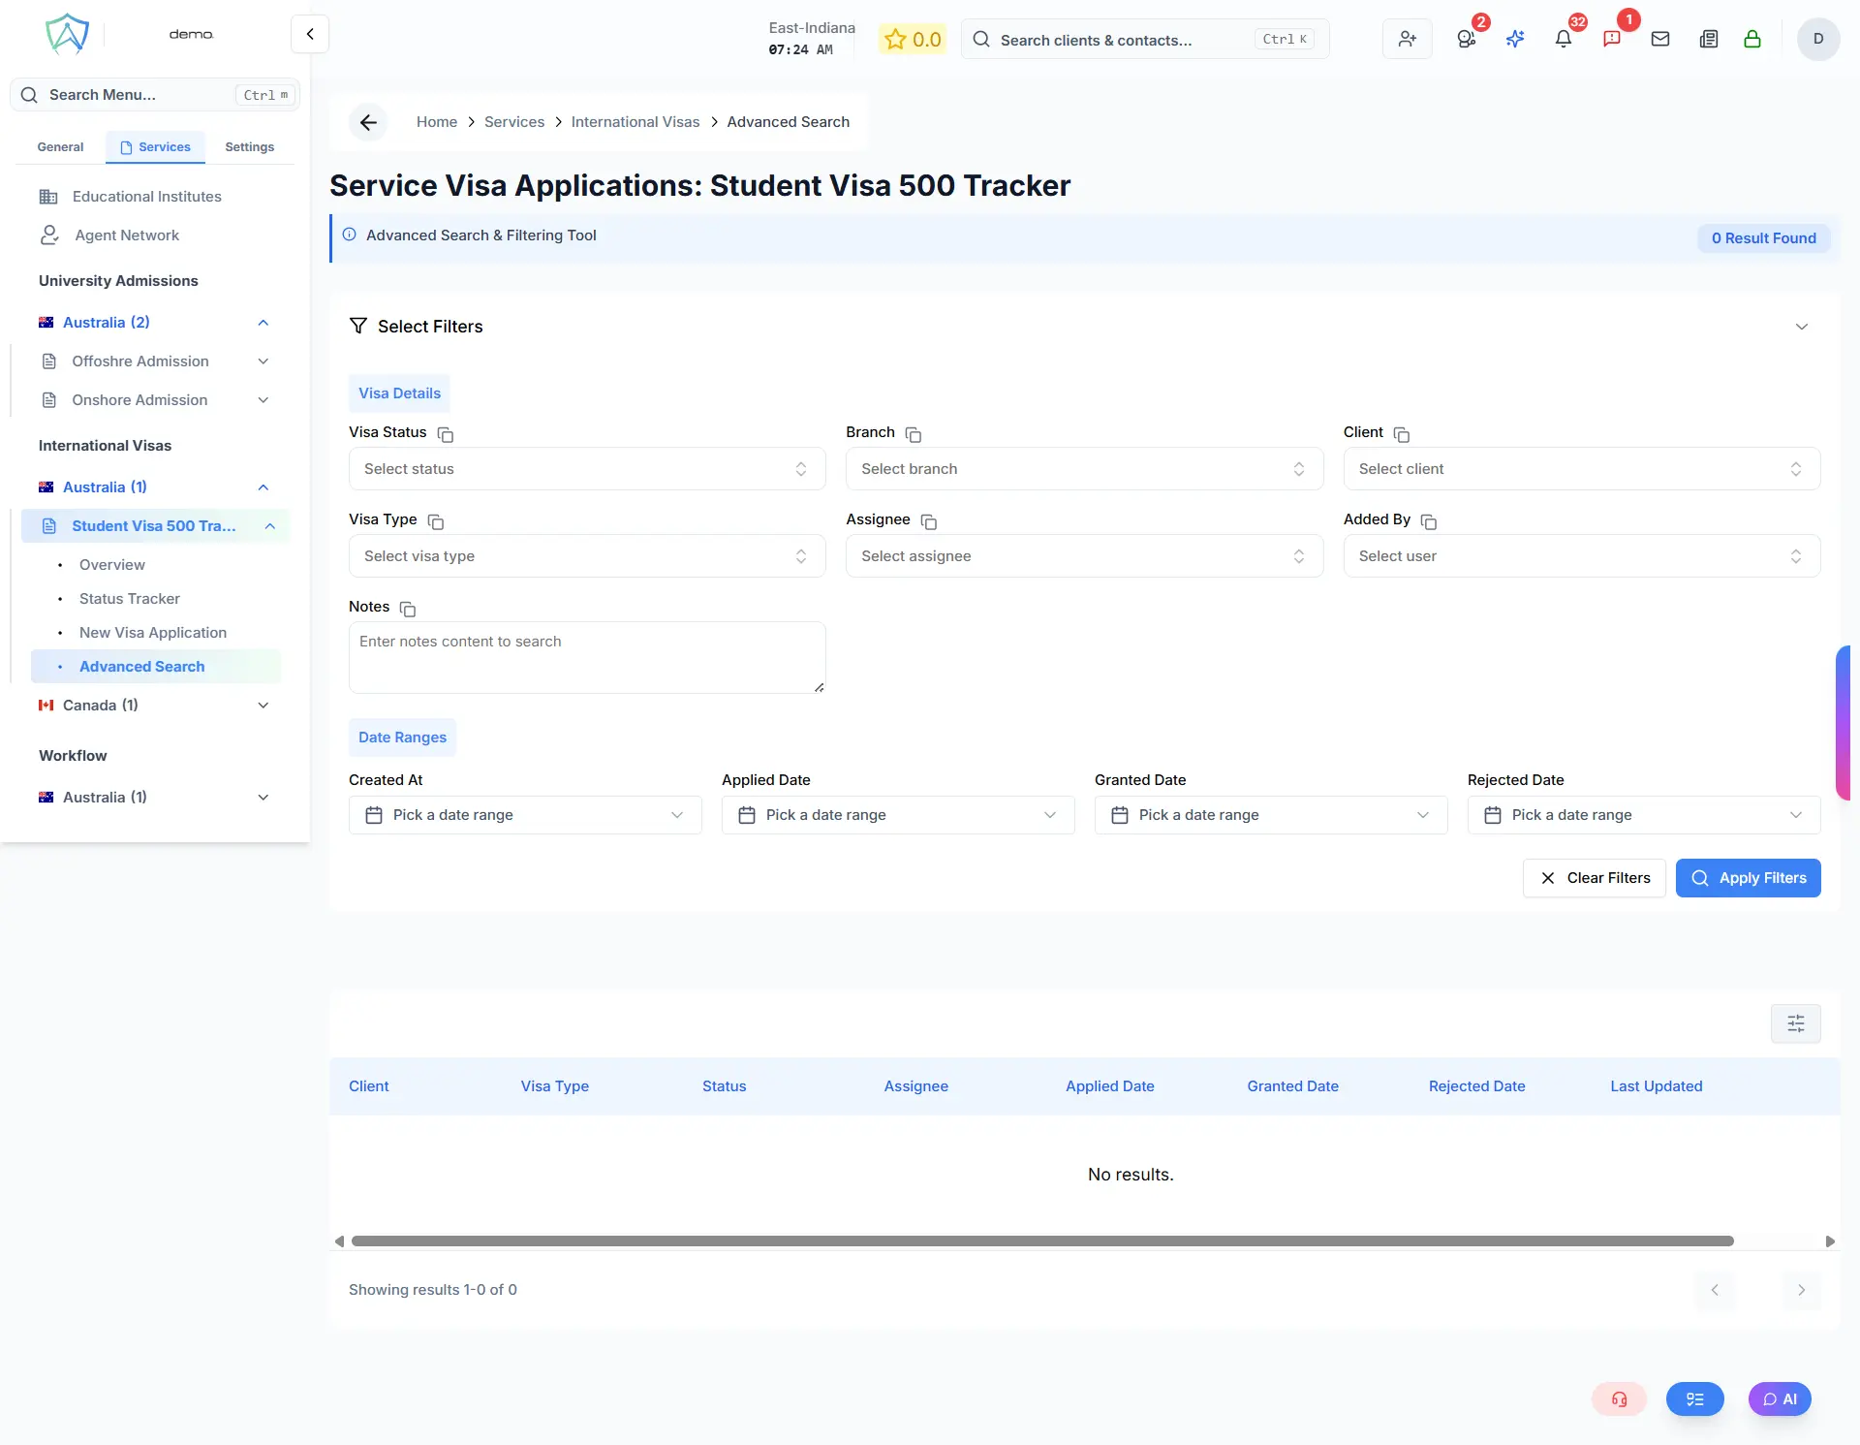
Task: Switch to the Settings tab in sidebar
Action: click(248, 146)
